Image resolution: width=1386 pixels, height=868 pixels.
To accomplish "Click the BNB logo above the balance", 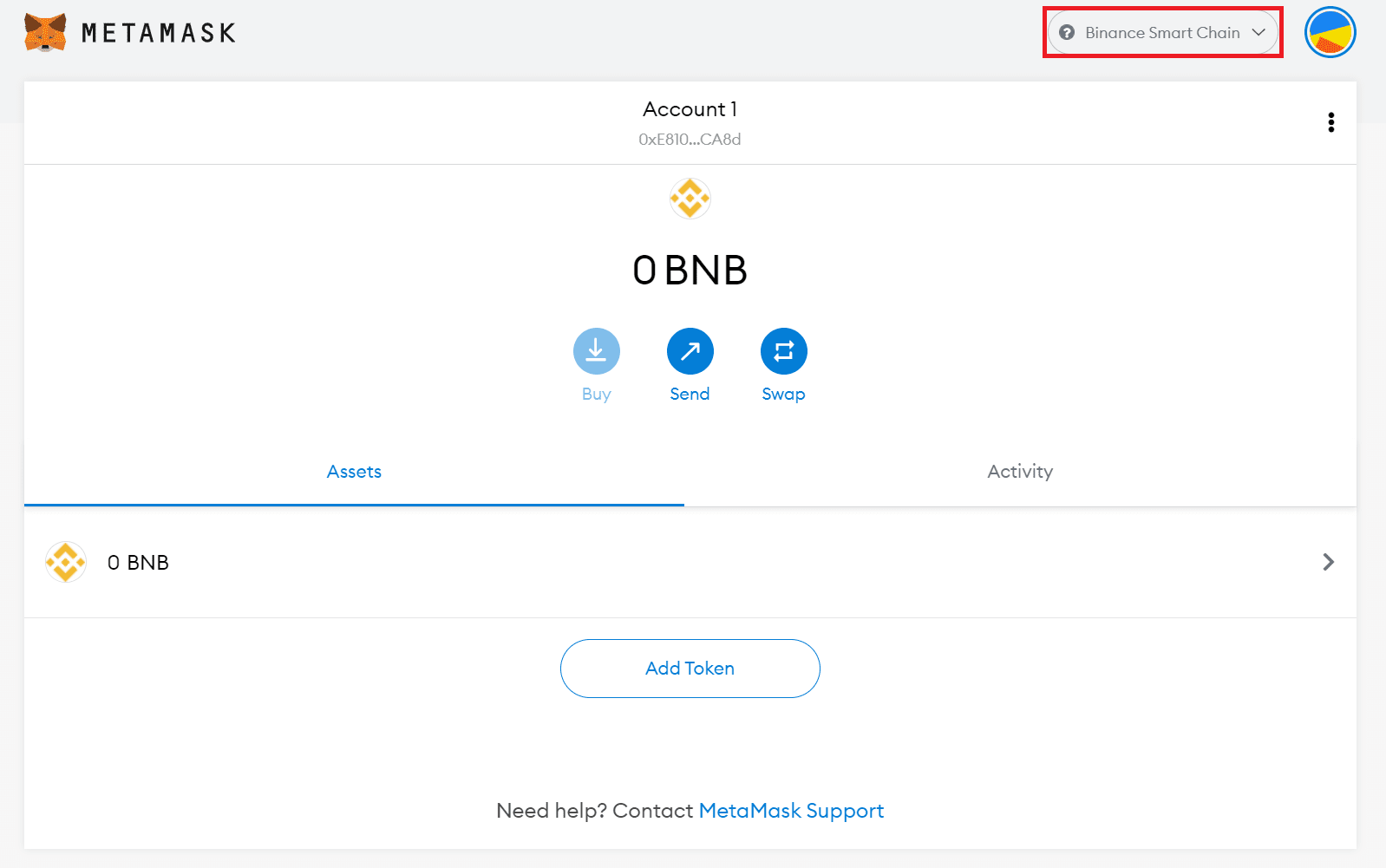I will point(690,199).
